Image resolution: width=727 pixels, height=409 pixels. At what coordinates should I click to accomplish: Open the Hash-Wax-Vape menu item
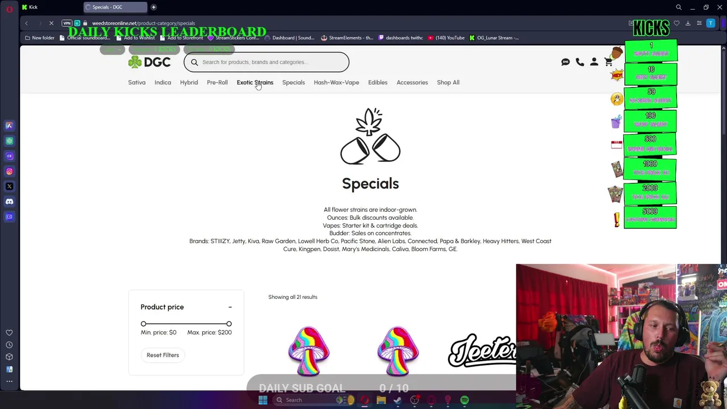click(x=336, y=82)
